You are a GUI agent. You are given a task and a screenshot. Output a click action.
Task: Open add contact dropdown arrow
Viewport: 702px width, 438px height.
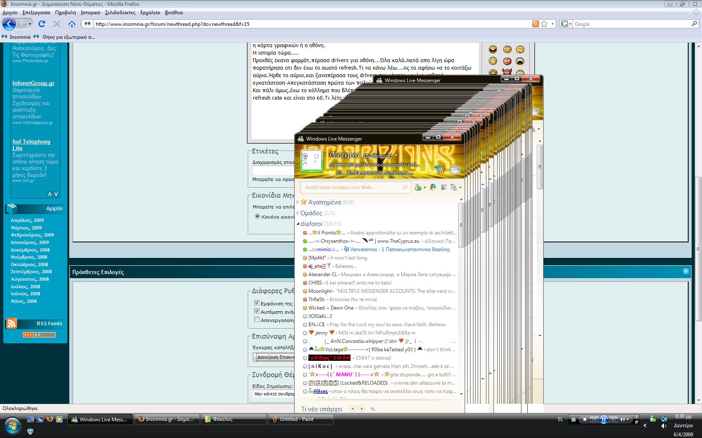tap(425, 188)
